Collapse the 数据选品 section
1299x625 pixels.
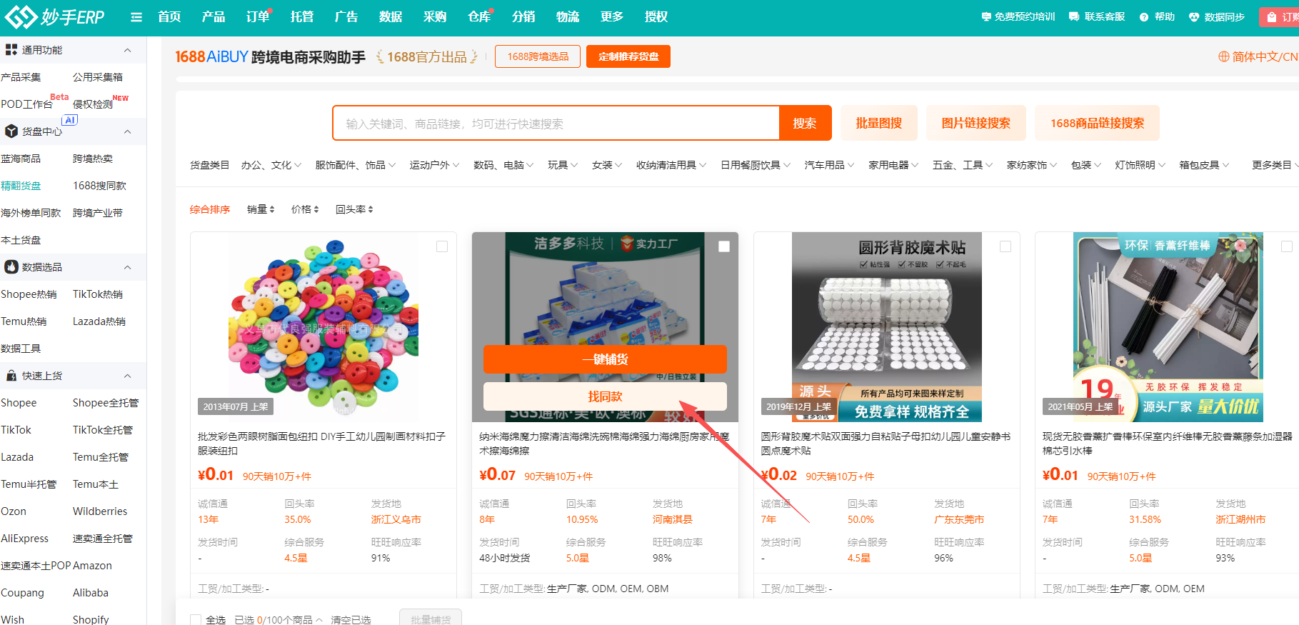[x=128, y=267]
